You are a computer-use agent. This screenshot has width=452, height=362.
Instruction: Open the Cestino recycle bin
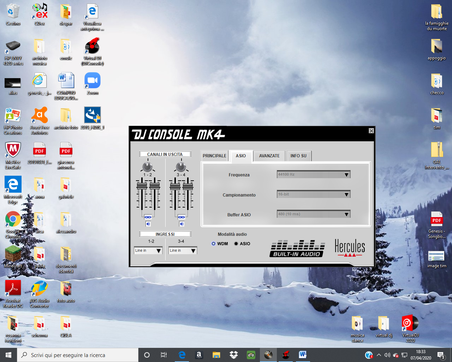13,15
